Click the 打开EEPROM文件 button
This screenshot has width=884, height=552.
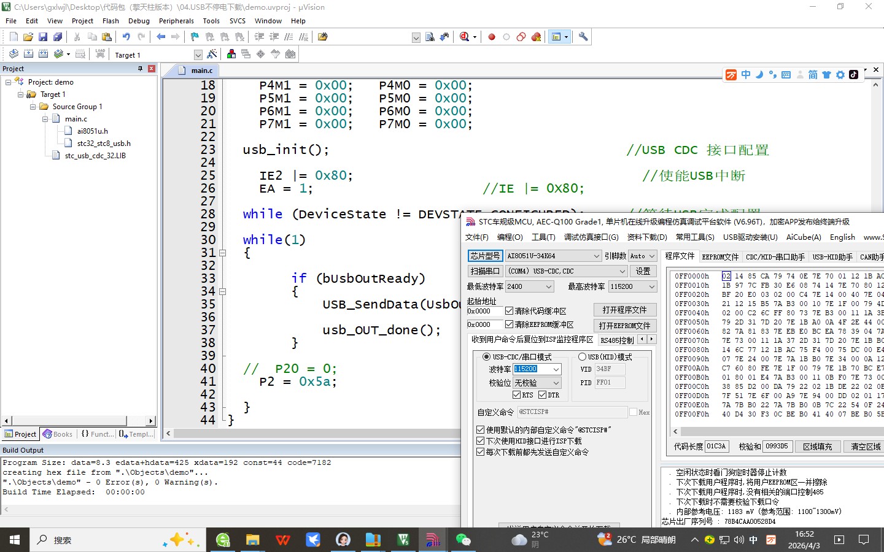pos(625,326)
